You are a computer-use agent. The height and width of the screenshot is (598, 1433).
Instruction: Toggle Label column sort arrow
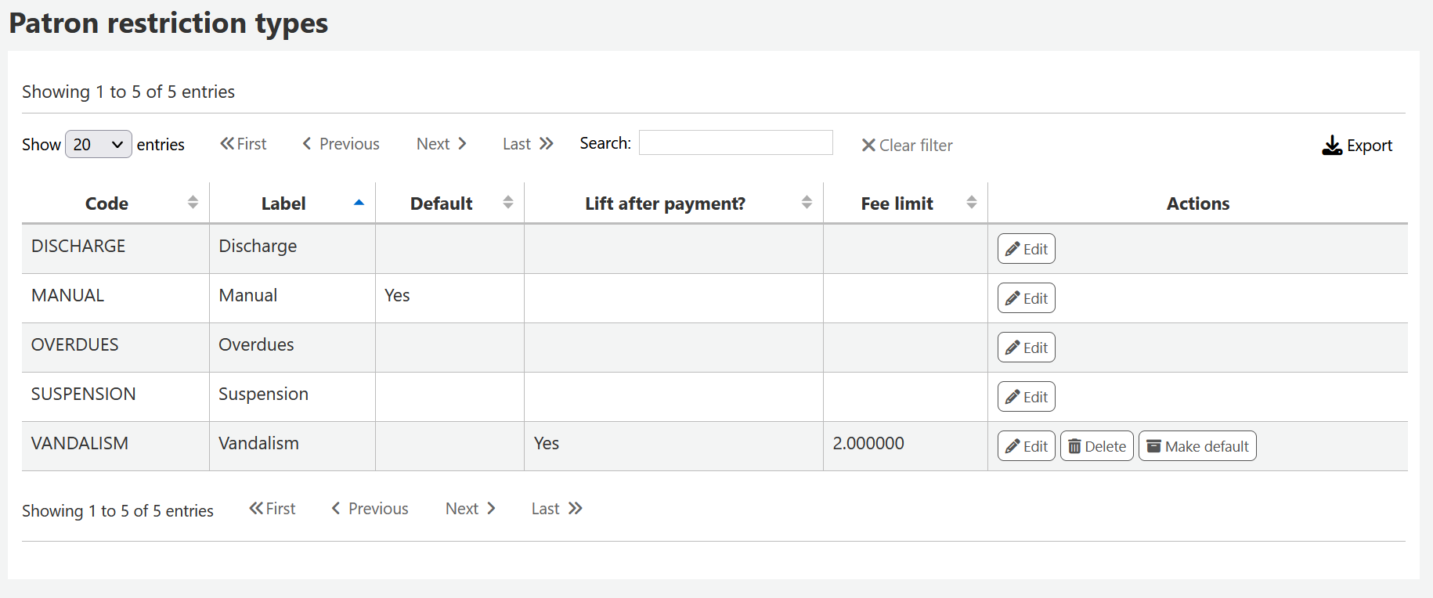[x=359, y=203]
